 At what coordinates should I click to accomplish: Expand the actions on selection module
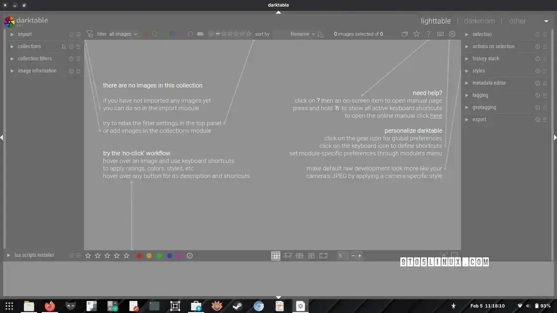click(x=467, y=47)
